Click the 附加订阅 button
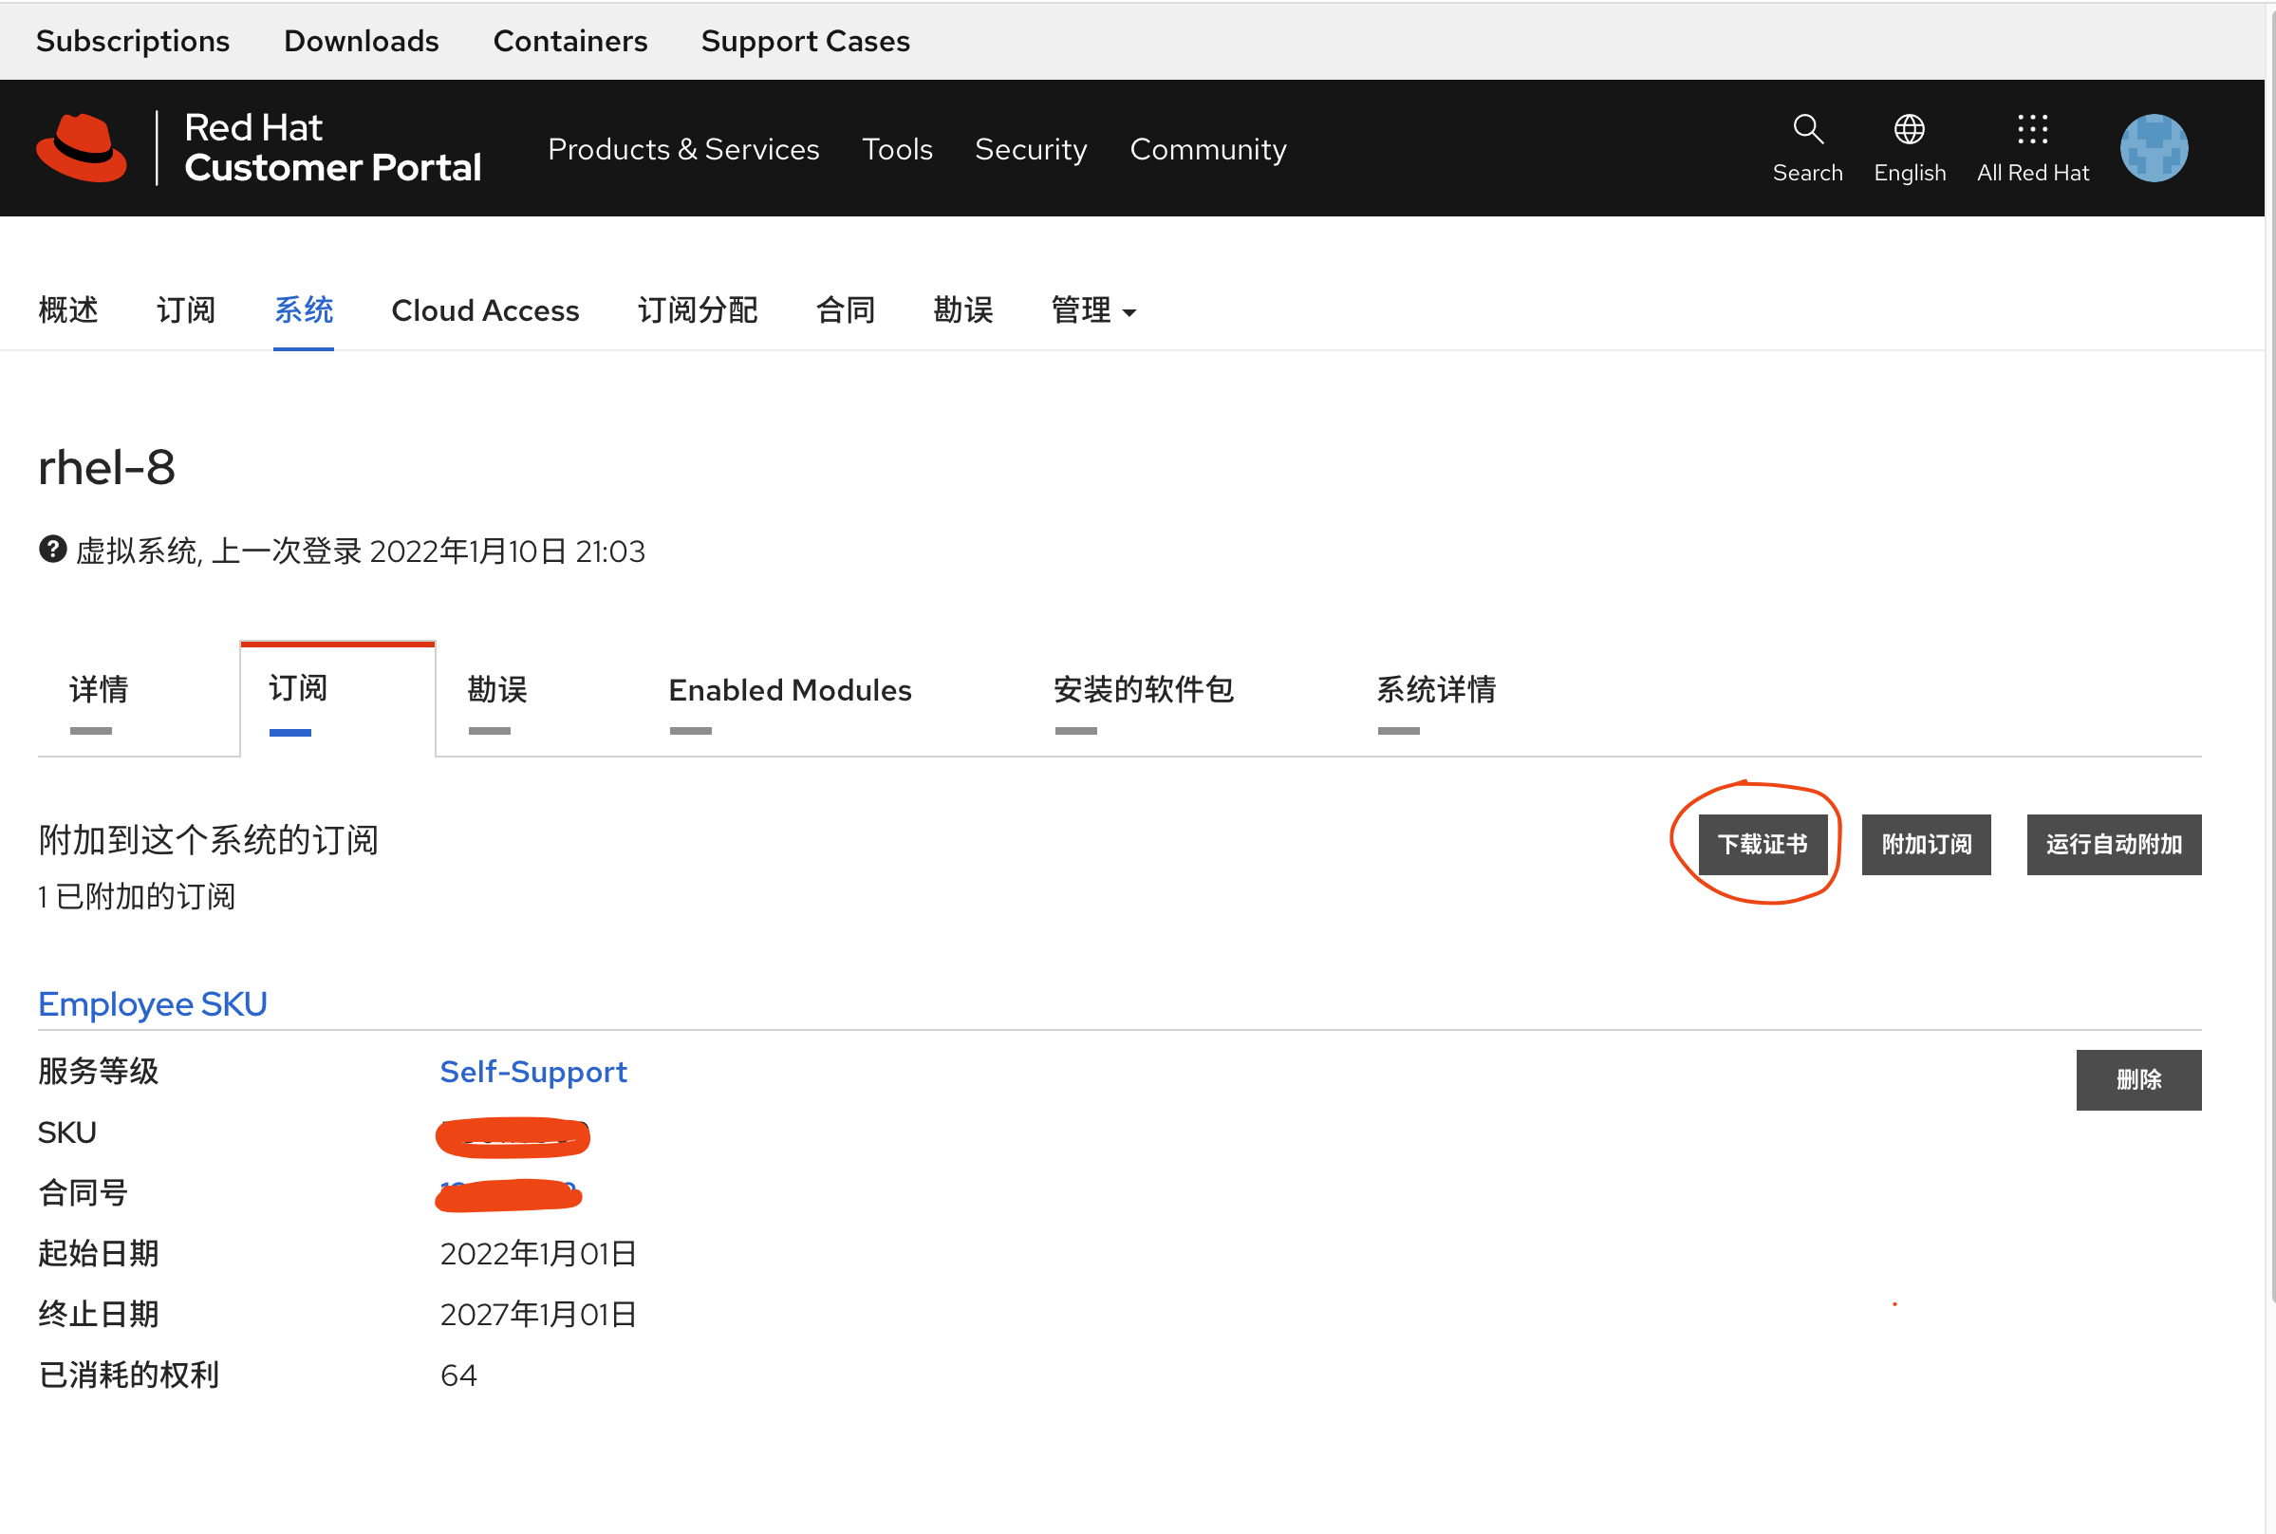The image size is (2276, 1534). pos(1925,844)
